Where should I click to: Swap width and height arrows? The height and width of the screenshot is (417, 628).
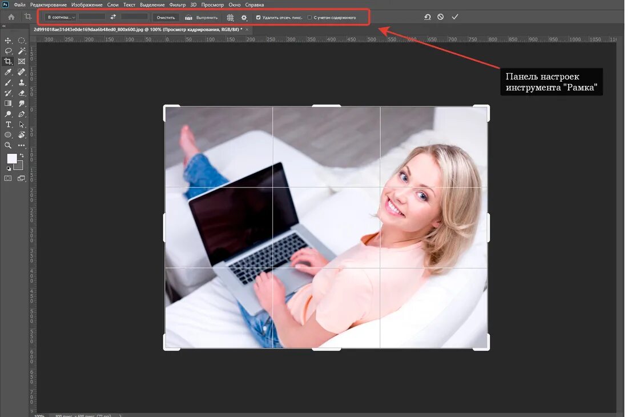click(114, 17)
